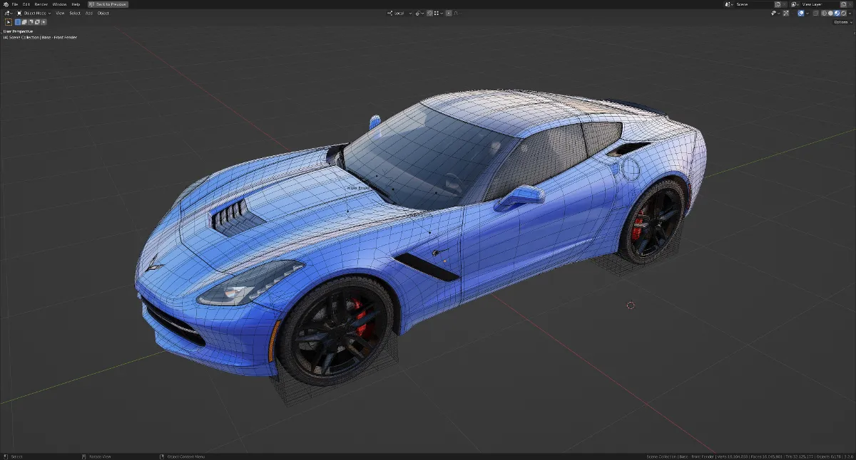The width and height of the screenshot is (856, 460).
Task: Open the Object menu in viewport header
Action: tap(103, 13)
